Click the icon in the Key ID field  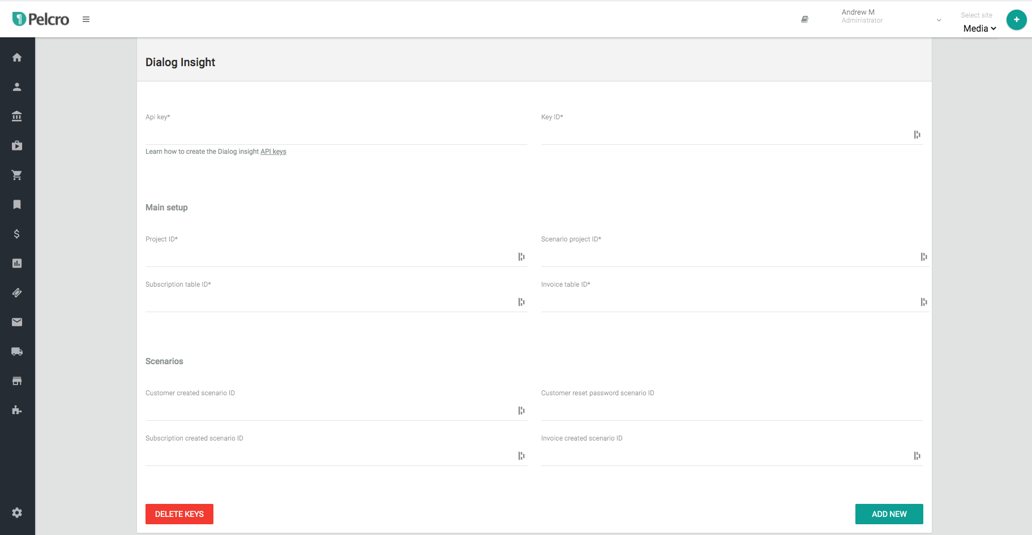pos(917,135)
